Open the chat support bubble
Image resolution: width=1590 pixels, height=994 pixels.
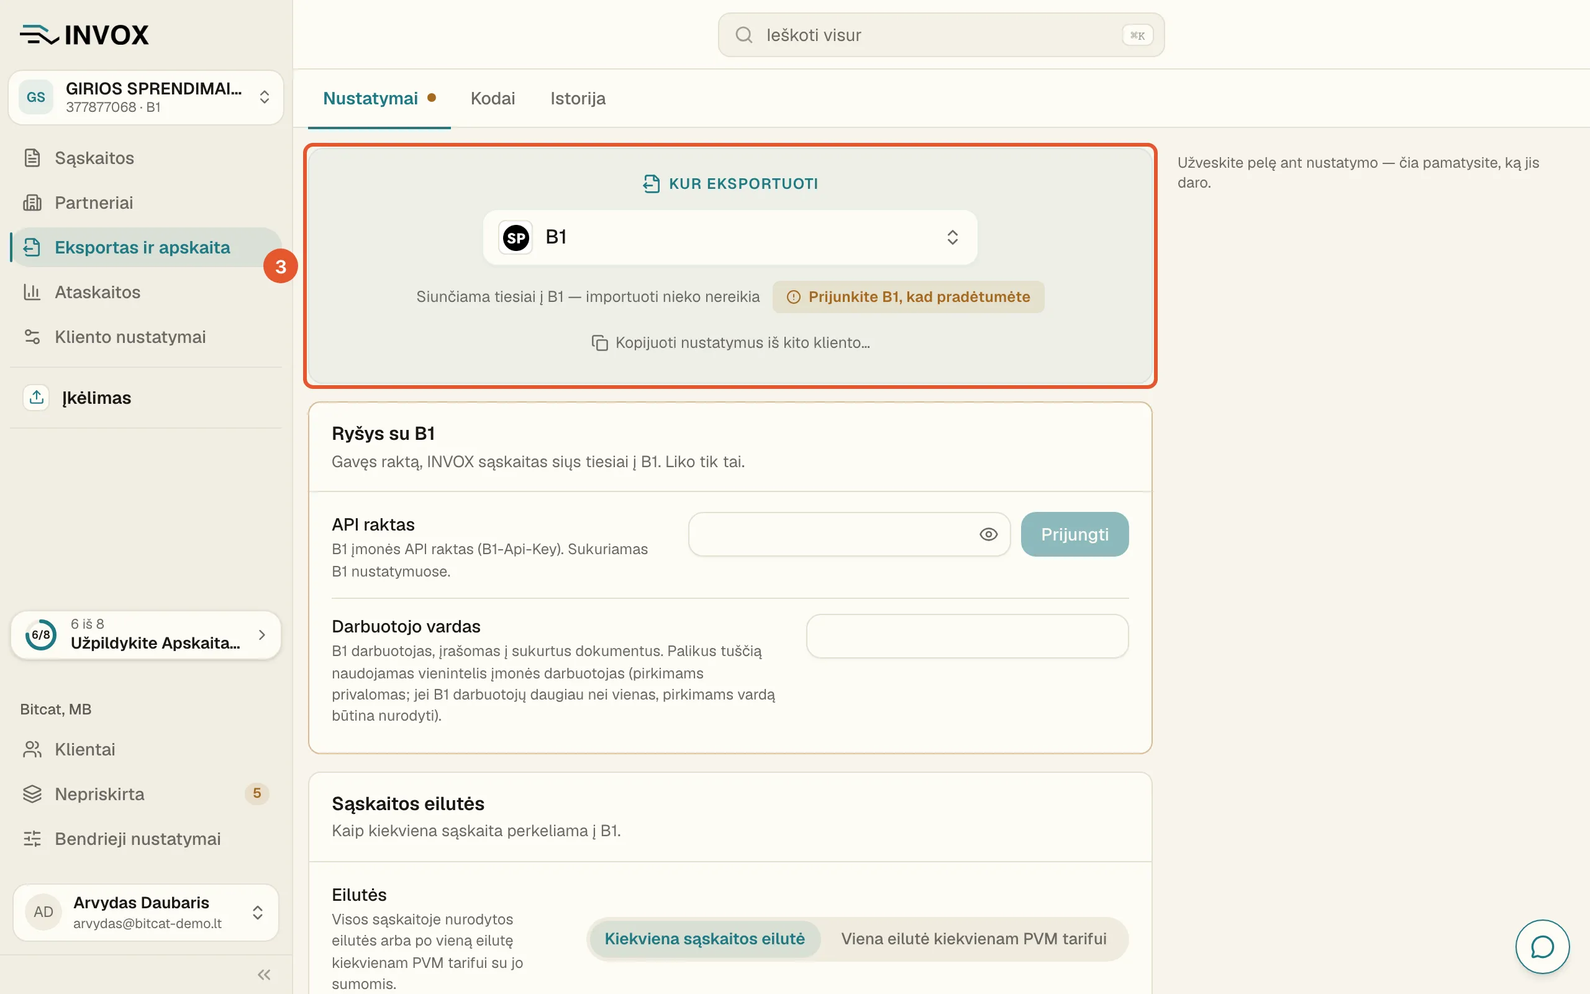pyautogui.click(x=1542, y=947)
